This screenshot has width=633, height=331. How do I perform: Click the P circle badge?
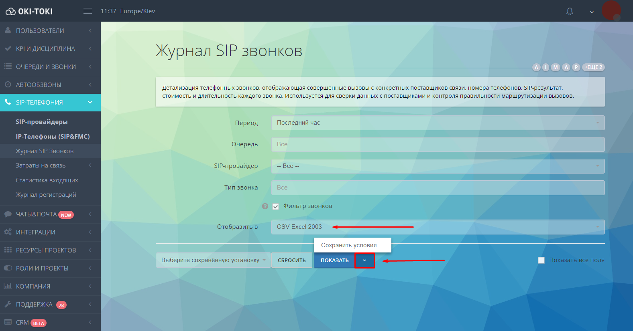point(576,67)
